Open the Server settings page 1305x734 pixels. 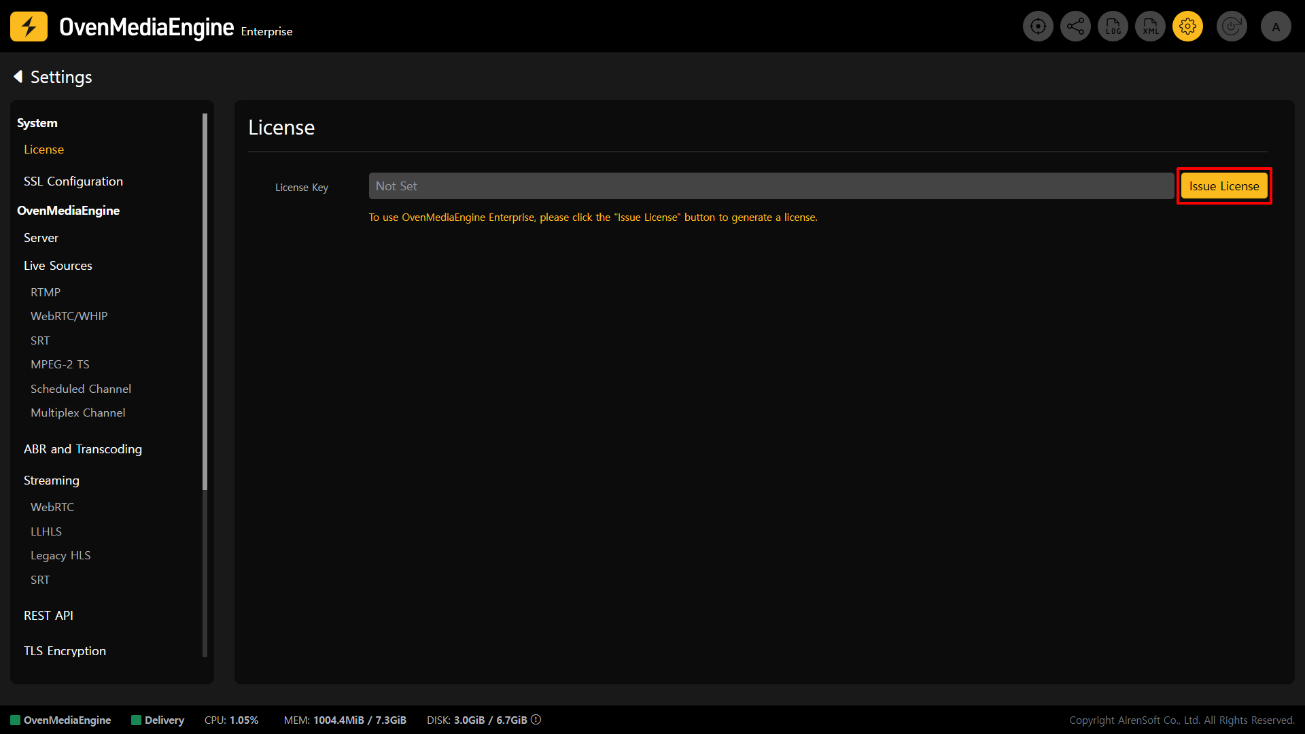coord(41,238)
